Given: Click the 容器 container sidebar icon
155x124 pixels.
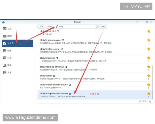Looking at the screenshot, I should coord(5,58).
